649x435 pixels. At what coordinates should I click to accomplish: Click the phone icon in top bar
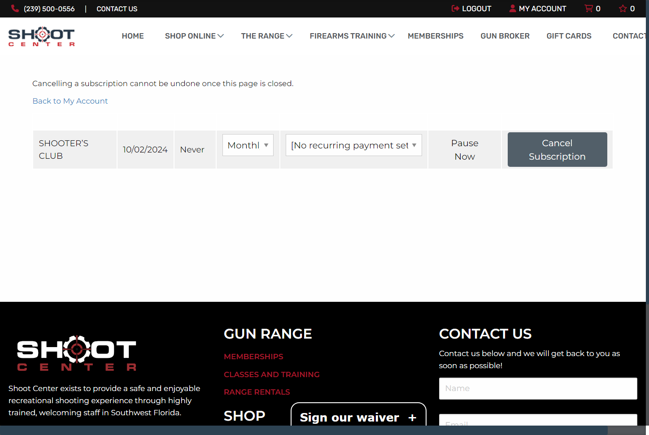click(x=15, y=9)
